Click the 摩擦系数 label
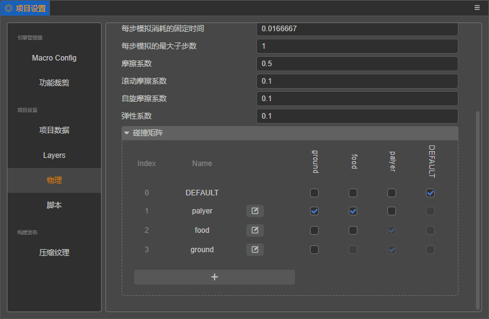 coord(137,64)
